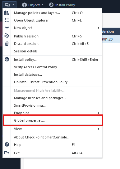The height and width of the screenshot is (169, 120).
Task: Click the Object Explorer list icon
Action: [7, 20]
